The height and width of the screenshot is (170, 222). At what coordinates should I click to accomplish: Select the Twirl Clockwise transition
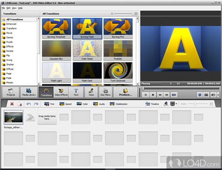coord(118,72)
